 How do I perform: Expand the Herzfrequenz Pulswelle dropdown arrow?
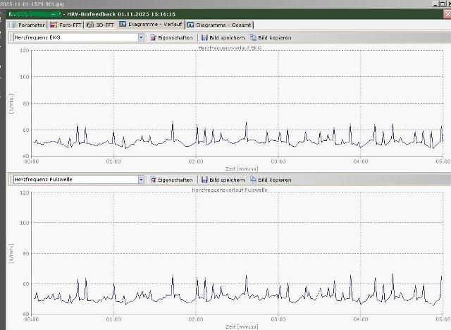[141, 180]
